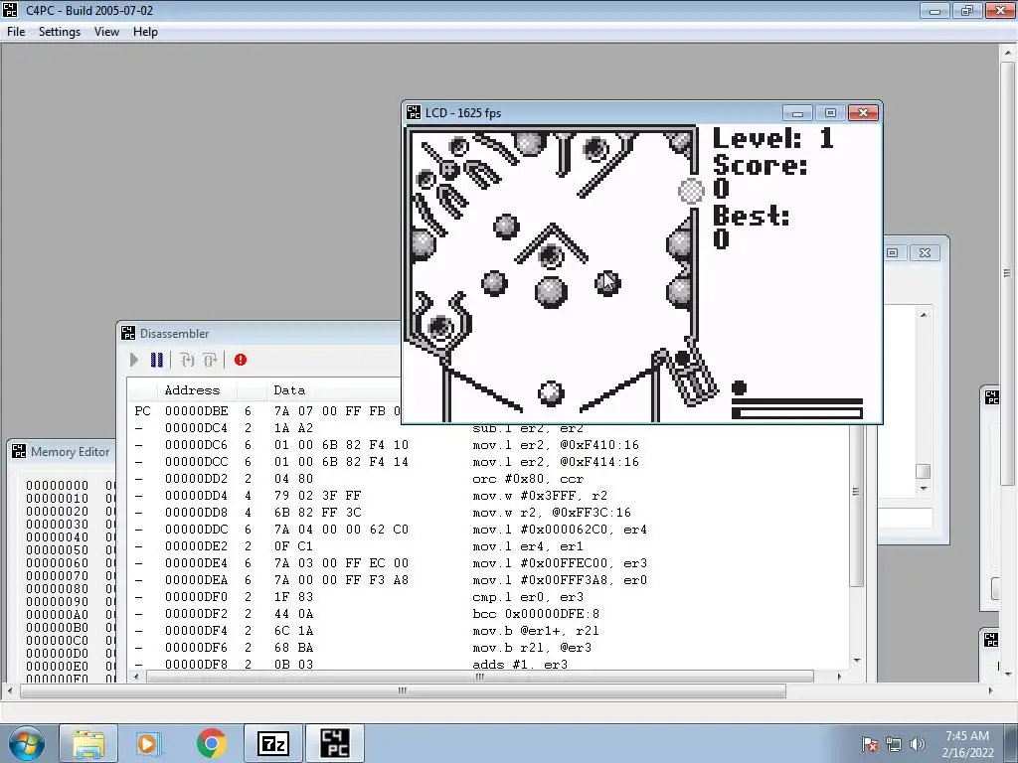Close the LCD window
The image size is (1018, 763).
[x=863, y=113]
